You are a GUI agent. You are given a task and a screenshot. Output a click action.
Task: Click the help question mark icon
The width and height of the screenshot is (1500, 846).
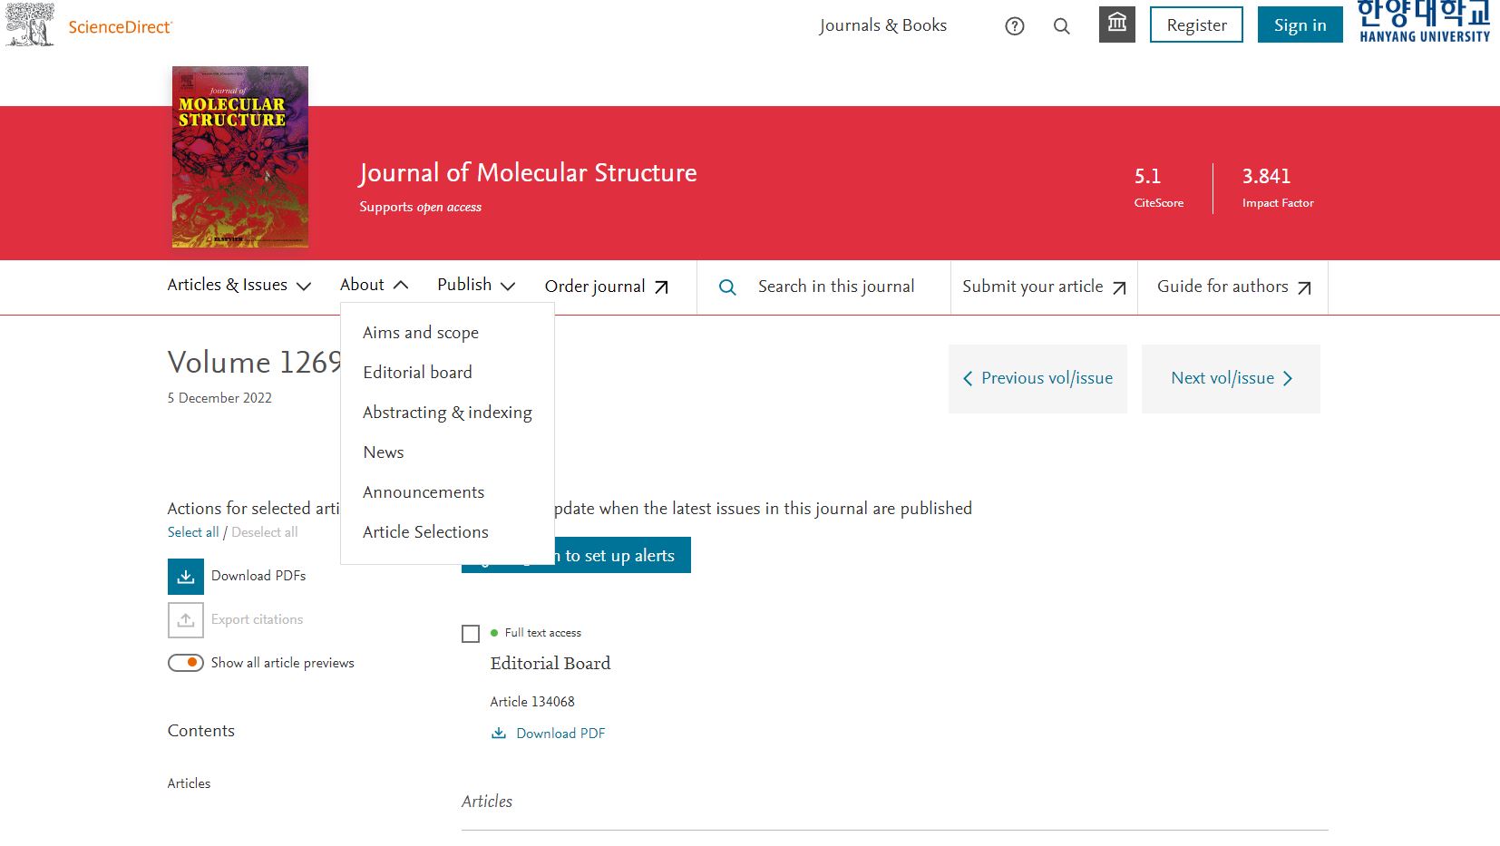[1014, 26]
